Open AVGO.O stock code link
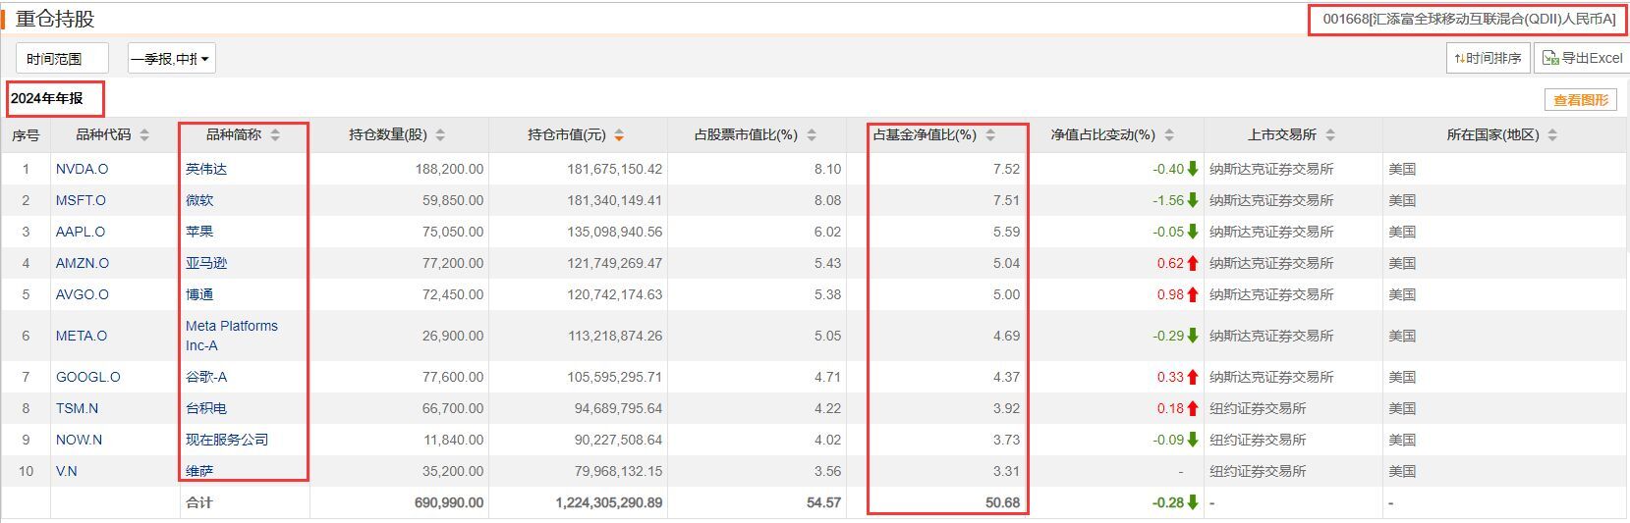1630x523 pixels. click(83, 294)
